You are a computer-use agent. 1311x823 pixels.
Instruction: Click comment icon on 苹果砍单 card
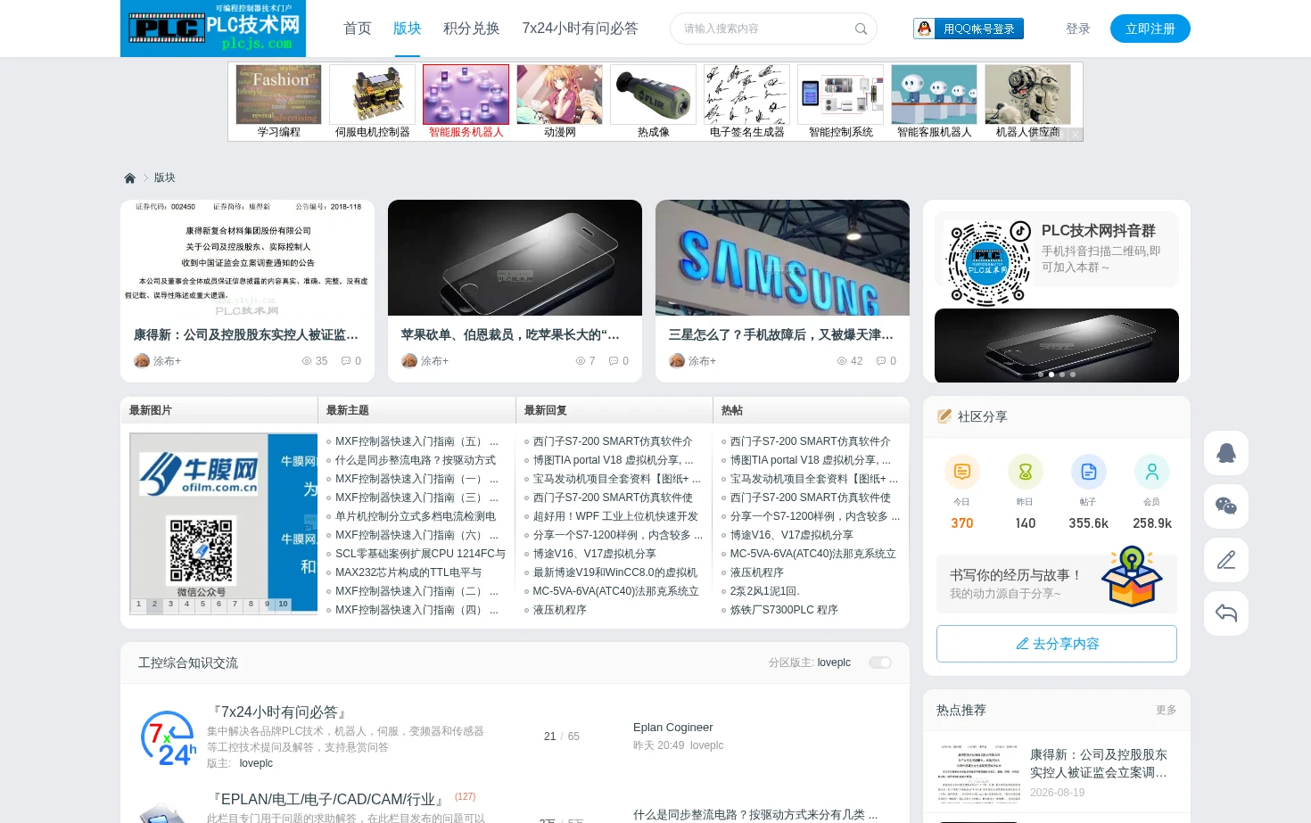[613, 361]
